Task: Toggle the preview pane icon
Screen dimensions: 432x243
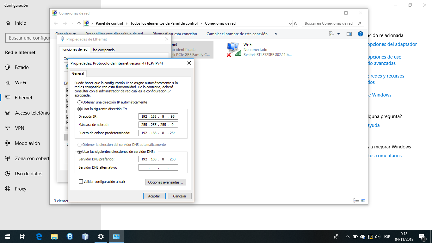Action: coord(349,34)
